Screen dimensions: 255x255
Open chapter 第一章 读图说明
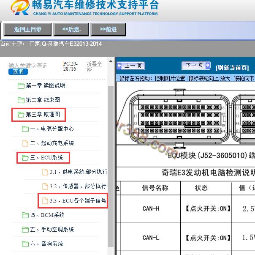[46, 85]
